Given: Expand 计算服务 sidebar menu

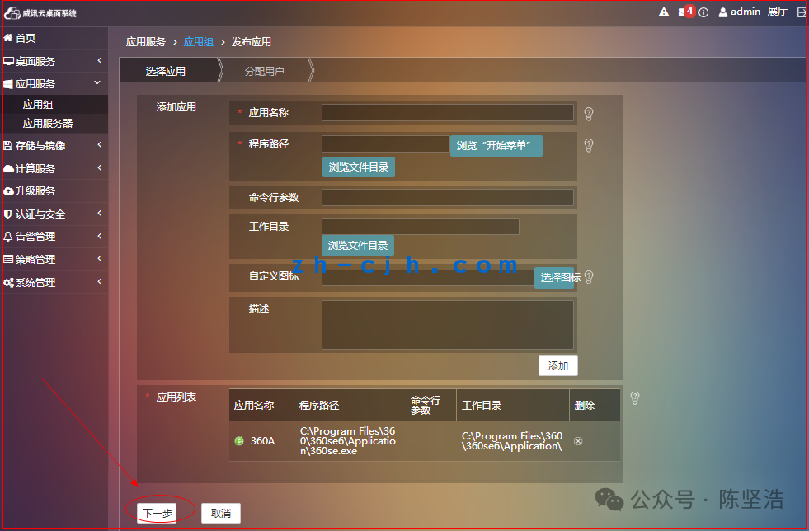Looking at the screenshot, I should coord(54,168).
